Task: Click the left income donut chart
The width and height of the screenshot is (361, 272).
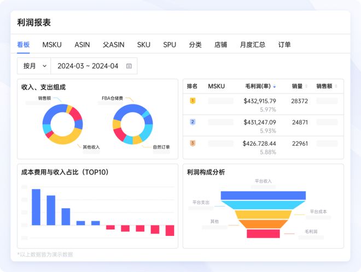Action: pos(62,124)
